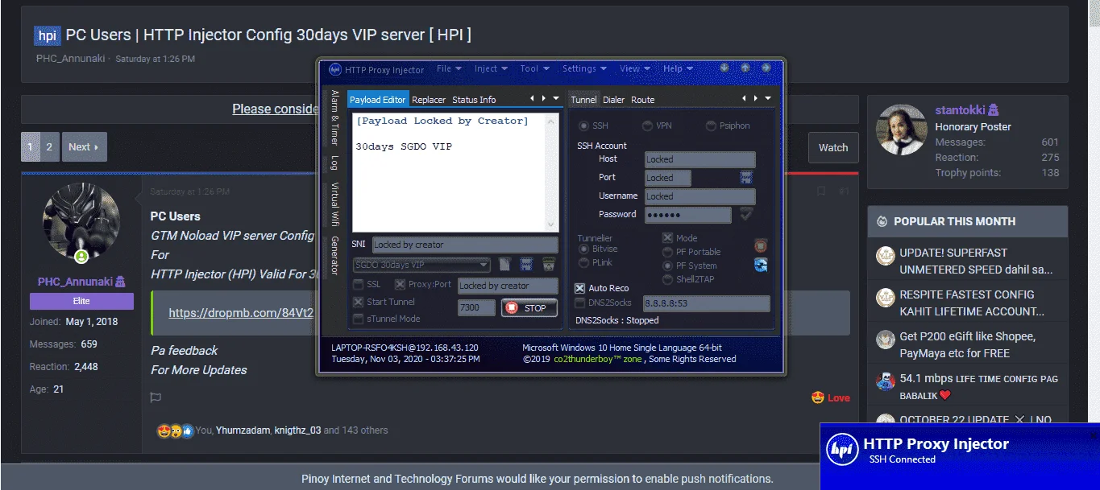1100x490 pixels.
Task: Open the Generator side tab
Action: pyautogui.click(x=334, y=257)
